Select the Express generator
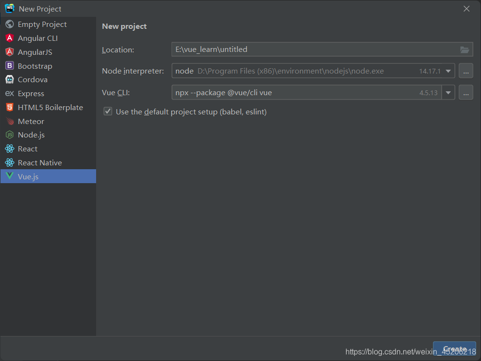The width and height of the screenshot is (481, 361). 48,93
